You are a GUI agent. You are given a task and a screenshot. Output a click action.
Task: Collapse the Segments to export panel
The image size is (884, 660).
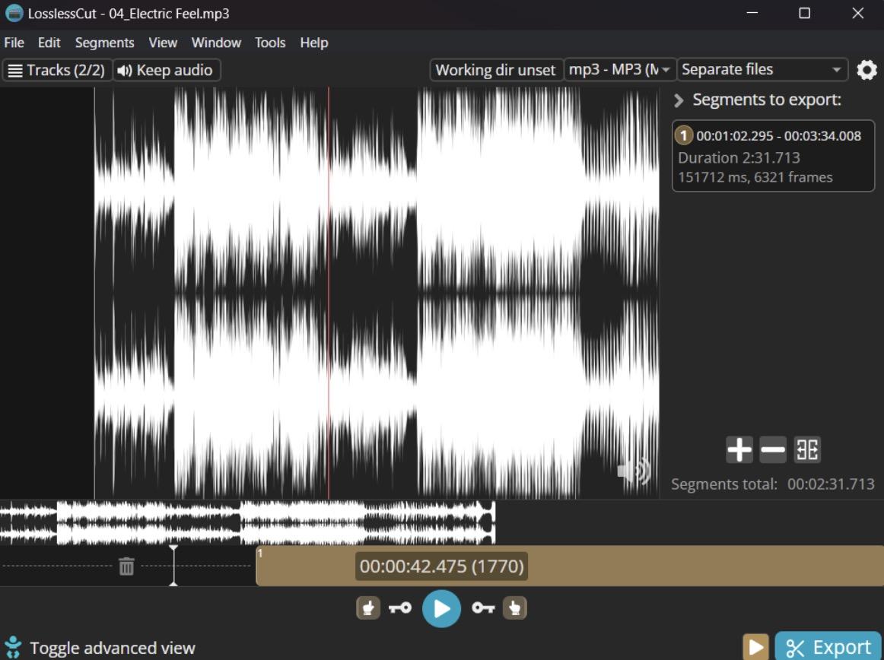(679, 100)
